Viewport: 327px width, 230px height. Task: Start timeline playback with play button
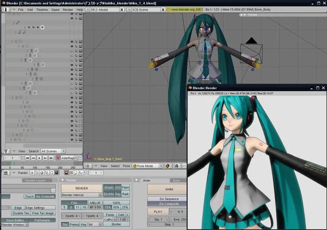[x=39, y=158]
